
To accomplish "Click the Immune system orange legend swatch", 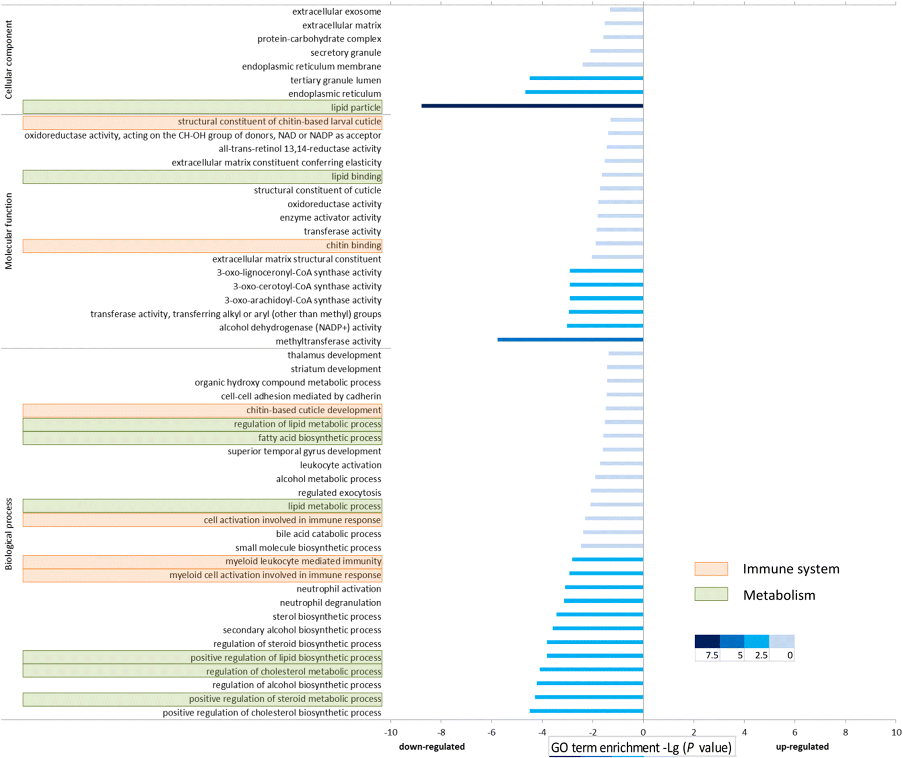I will click(711, 569).
